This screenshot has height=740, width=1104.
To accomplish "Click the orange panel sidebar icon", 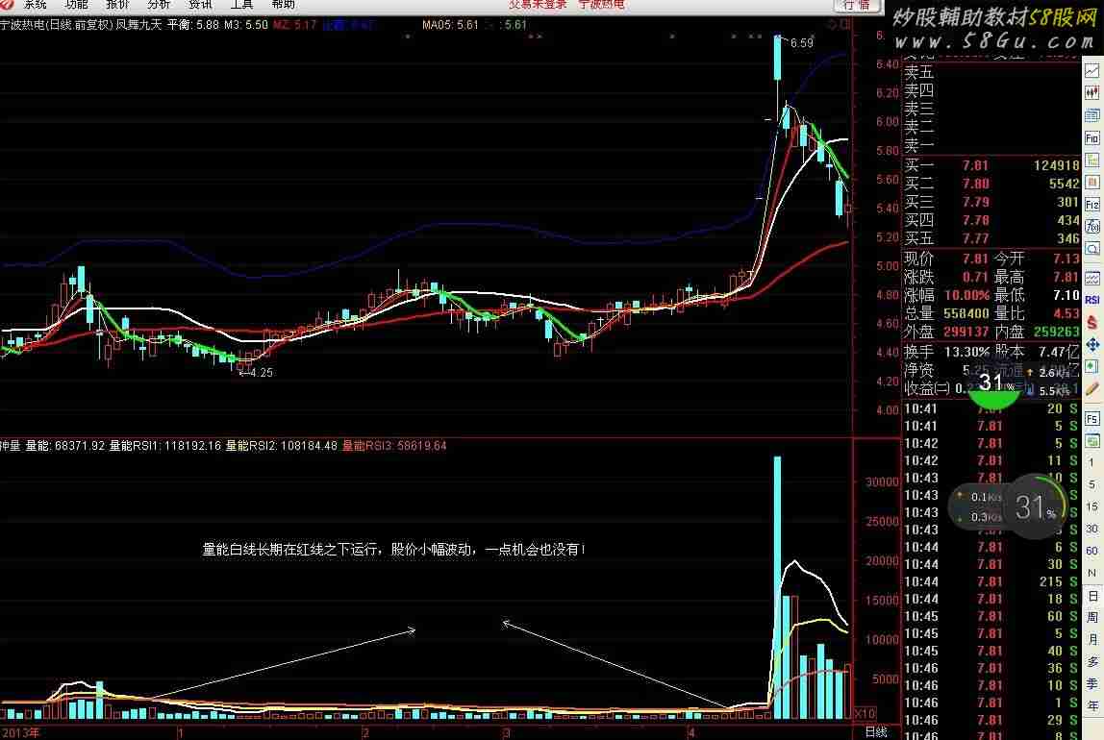I will pos(1092,183).
